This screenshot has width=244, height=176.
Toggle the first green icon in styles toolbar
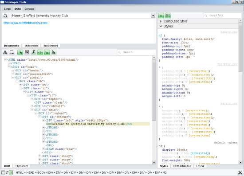(161, 16)
